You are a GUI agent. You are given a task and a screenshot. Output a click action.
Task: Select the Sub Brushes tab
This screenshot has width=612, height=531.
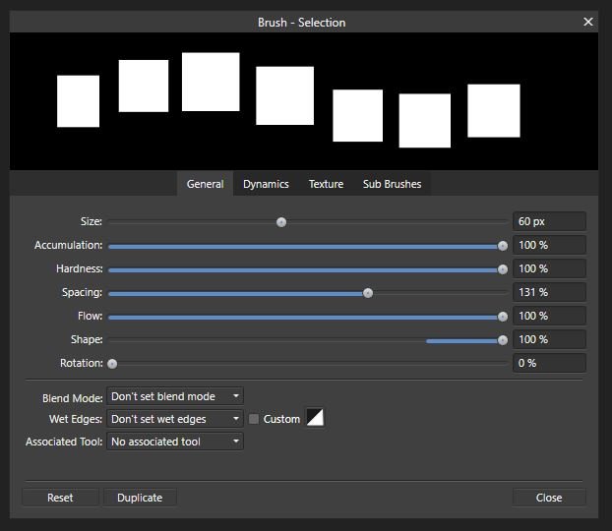(x=392, y=184)
